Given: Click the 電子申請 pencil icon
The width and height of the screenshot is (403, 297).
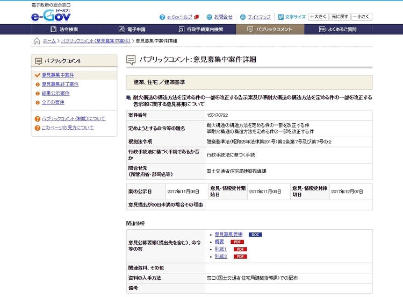Looking at the screenshot, I should 121,30.
